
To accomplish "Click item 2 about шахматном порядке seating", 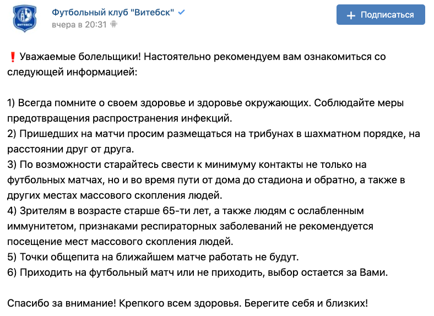I will coord(214,134).
